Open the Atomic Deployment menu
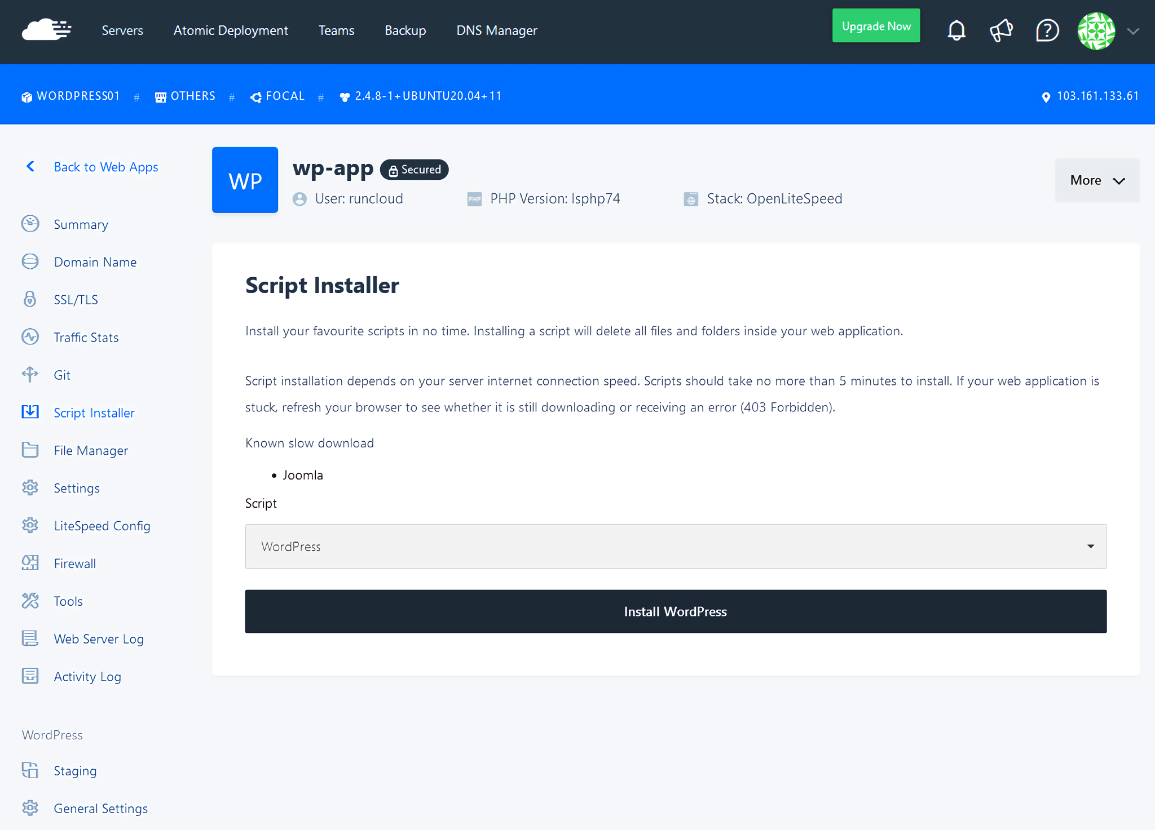The height and width of the screenshot is (830, 1155). tap(231, 30)
